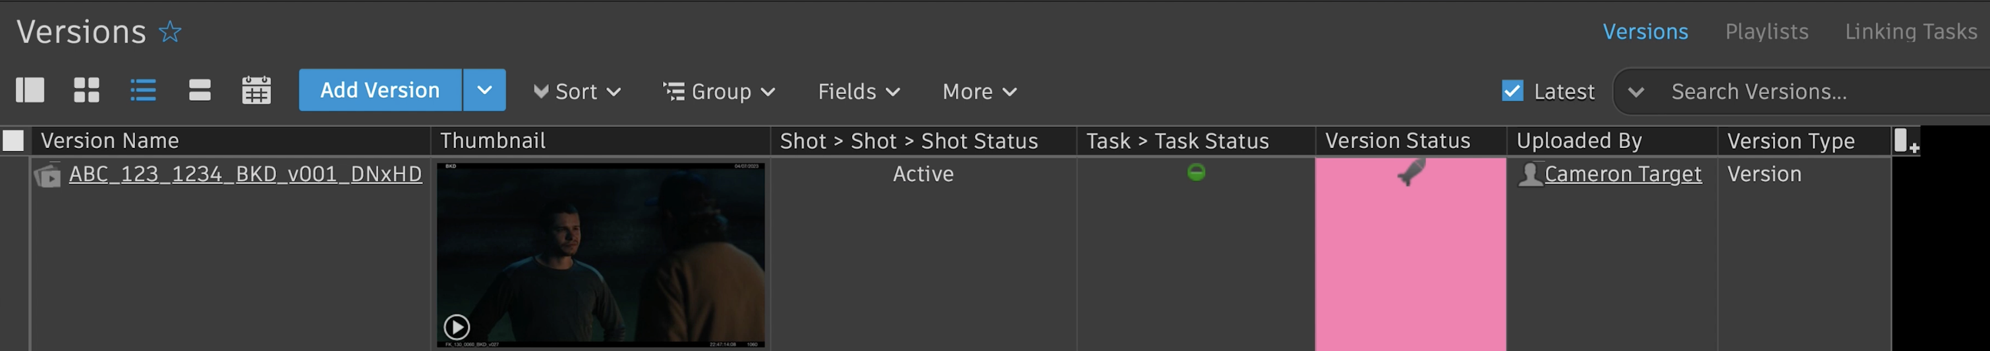This screenshot has width=1990, height=351.
Task: Favorite the Versions page with star icon
Action: 170,32
